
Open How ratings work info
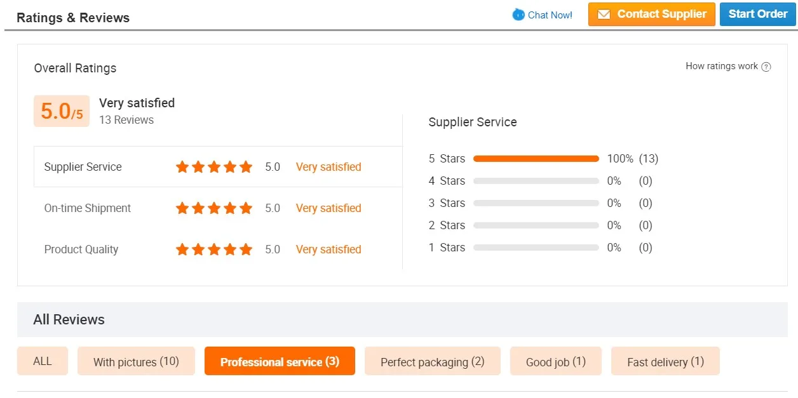point(722,66)
